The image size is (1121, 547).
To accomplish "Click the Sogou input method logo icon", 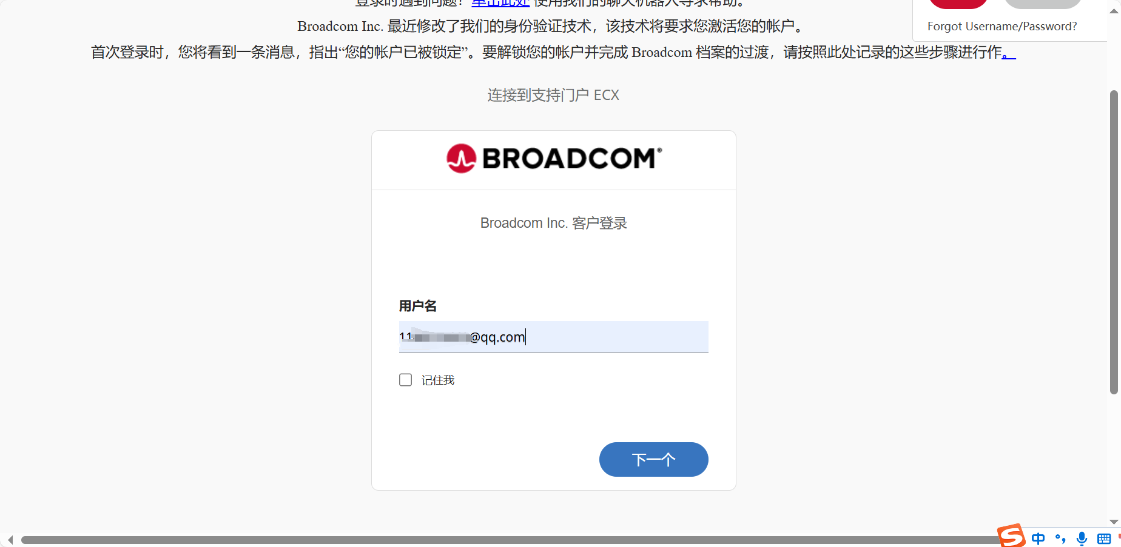I will [1011, 536].
